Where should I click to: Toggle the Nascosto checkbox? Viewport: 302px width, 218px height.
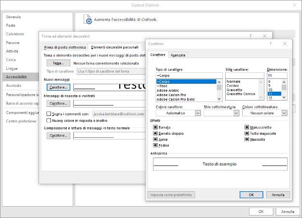click(247, 139)
